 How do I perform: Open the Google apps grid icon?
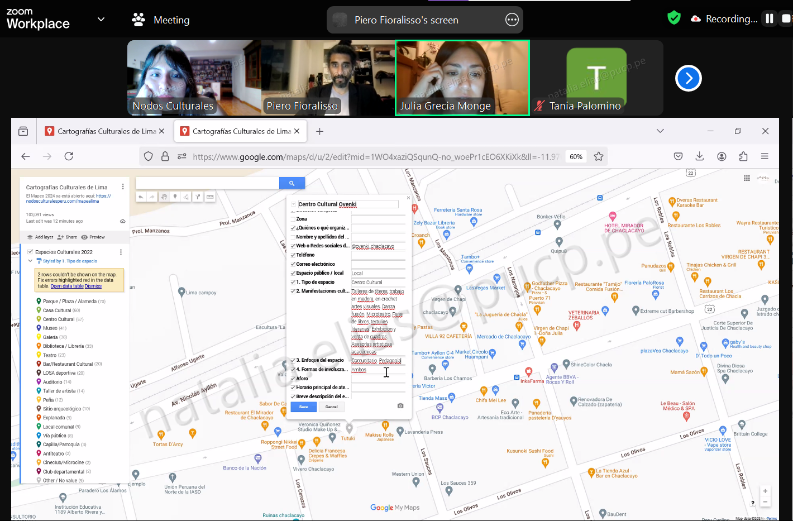tap(747, 178)
